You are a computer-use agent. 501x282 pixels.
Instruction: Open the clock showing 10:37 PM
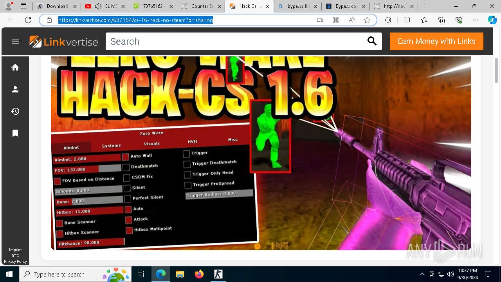coord(467,274)
